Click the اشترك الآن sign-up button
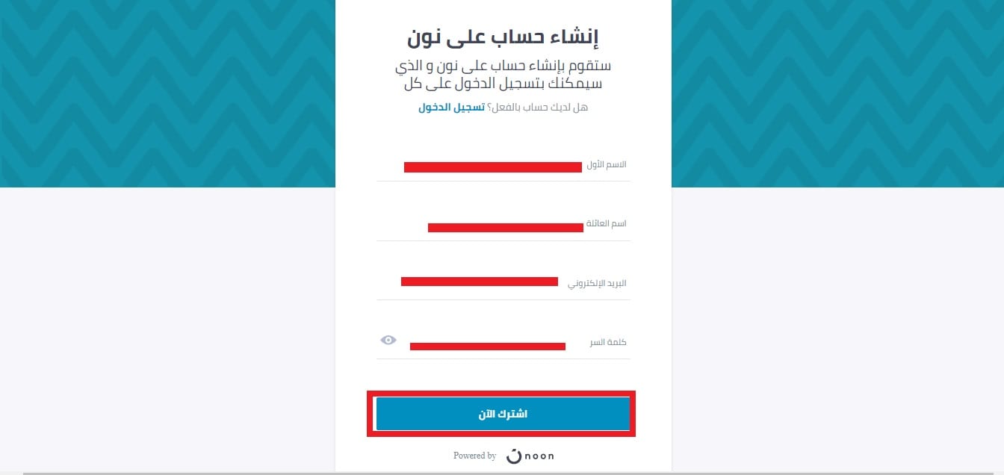This screenshot has height=475, width=1004. (503, 414)
